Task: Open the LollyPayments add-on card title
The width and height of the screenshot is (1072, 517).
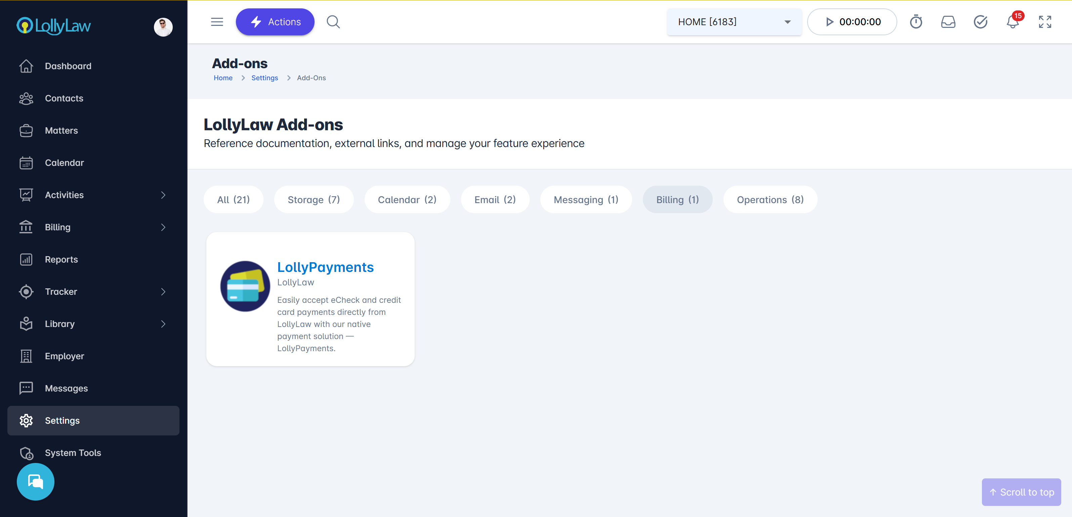Action: click(x=325, y=267)
